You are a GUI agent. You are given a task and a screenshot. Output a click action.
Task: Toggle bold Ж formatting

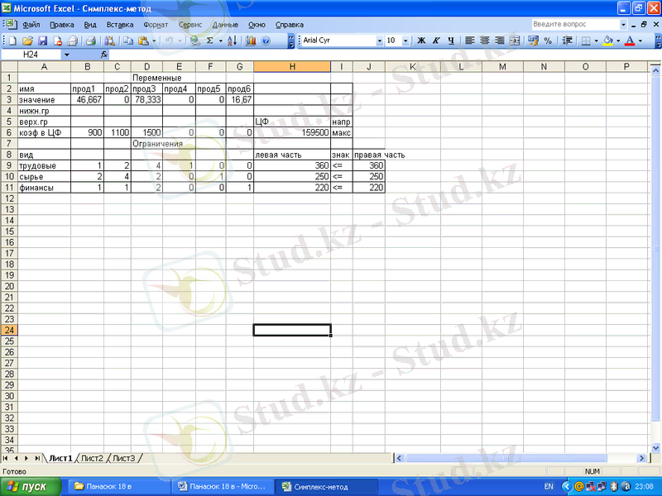tap(421, 41)
